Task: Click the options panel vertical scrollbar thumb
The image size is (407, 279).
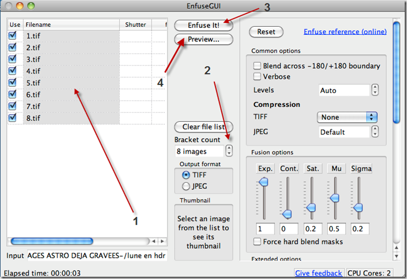Action: coord(396,73)
